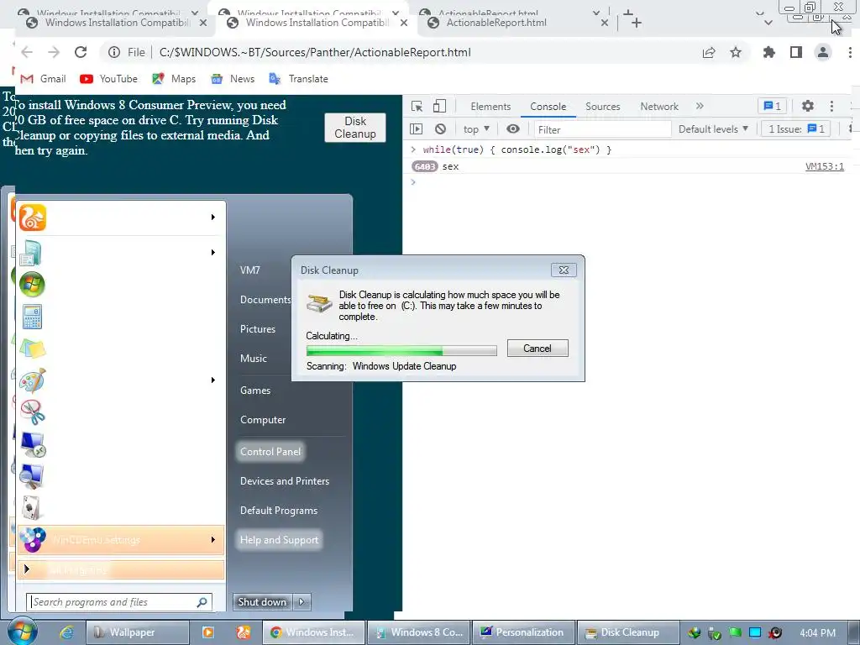Click the Shut down button

click(x=262, y=601)
